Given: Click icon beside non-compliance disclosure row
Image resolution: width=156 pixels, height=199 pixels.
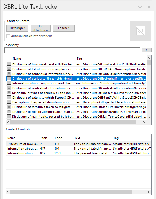Looking at the screenshot, I should tap(9, 69).
